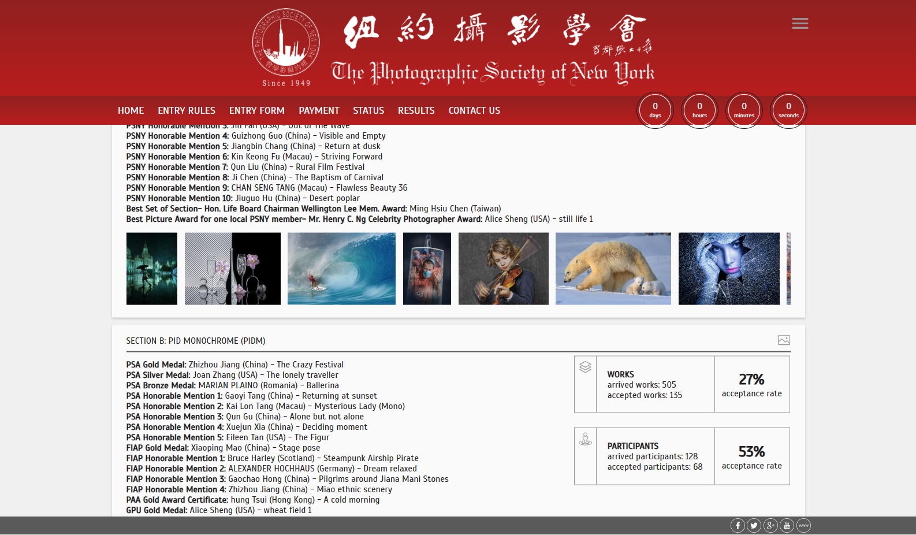916x535 pixels.
Task: Open the surfer wave photo thumbnail
Action: point(341,269)
